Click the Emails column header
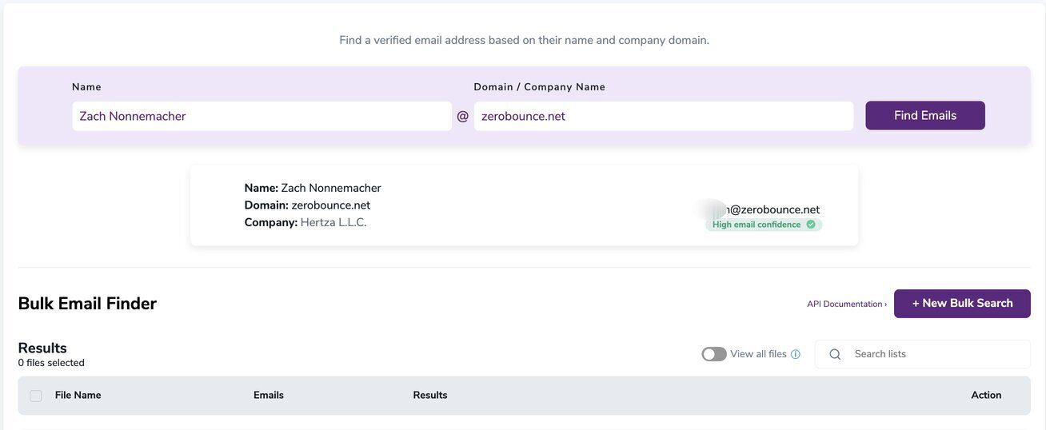Screen dimensions: 1046x430 pyautogui.click(x=269, y=395)
